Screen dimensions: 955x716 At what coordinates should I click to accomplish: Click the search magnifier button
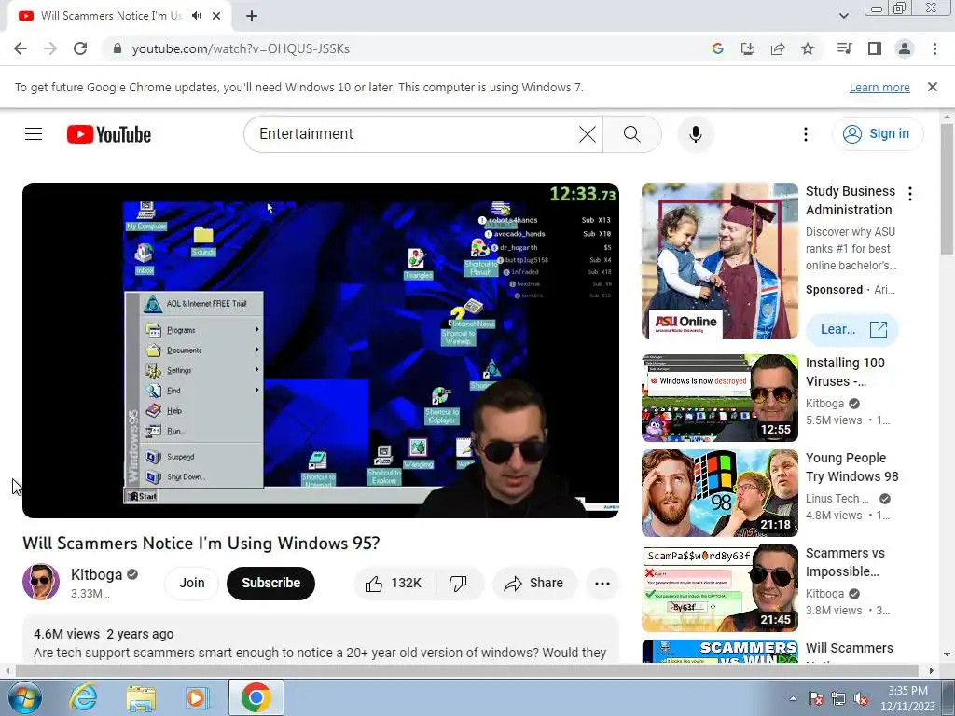point(632,134)
